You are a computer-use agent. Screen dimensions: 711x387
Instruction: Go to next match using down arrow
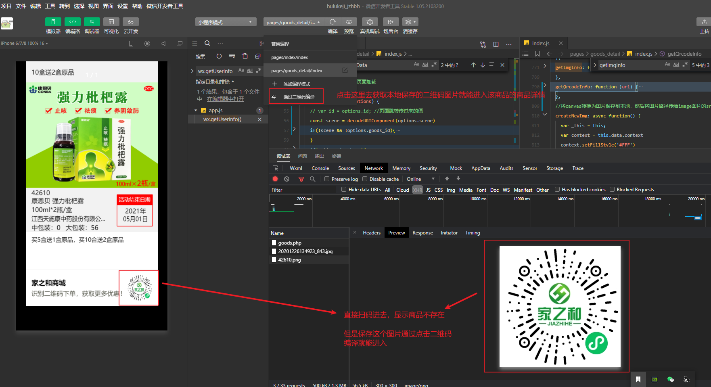pos(483,65)
